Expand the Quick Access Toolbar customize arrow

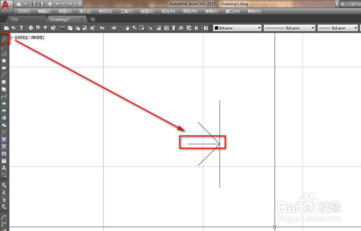click(x=80, y=4)
